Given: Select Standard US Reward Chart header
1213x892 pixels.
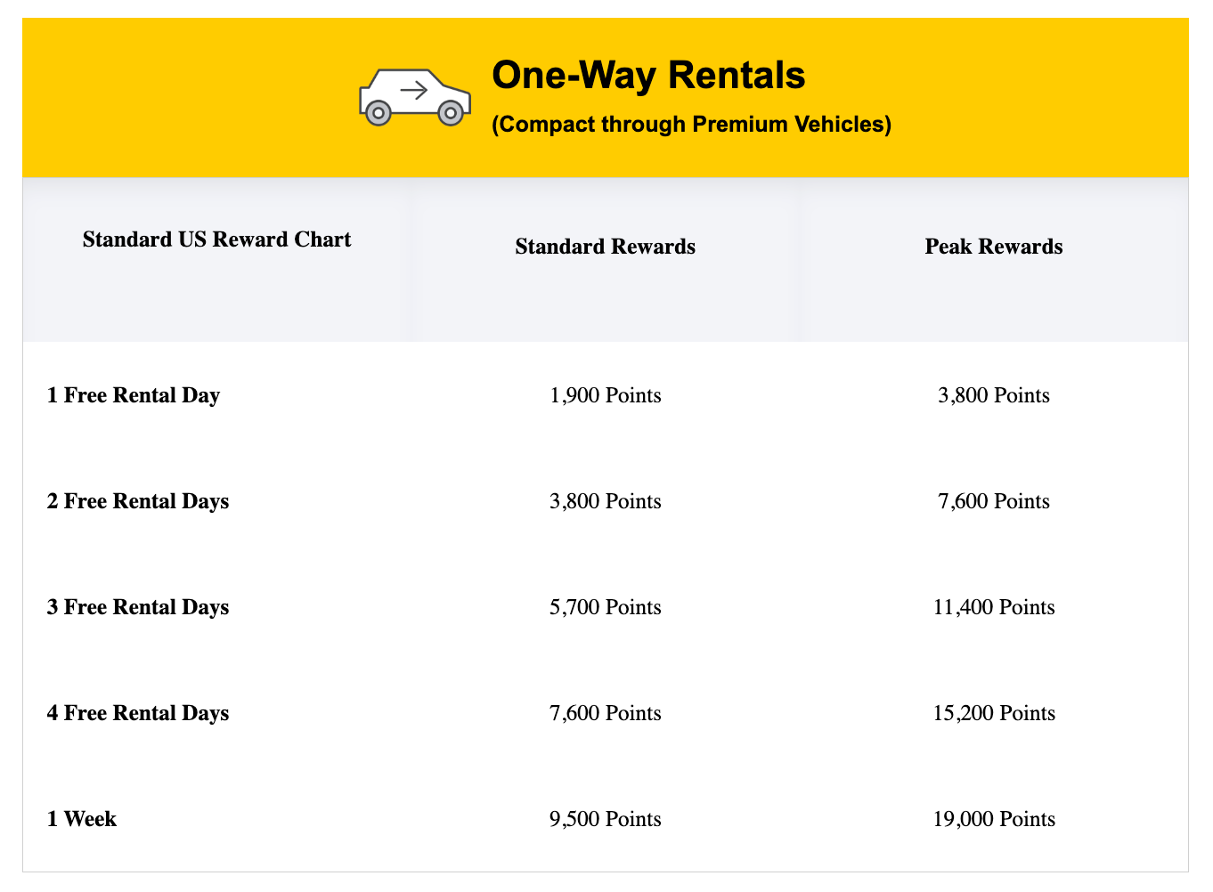Looking at the screenshot, I should [216, 239].
